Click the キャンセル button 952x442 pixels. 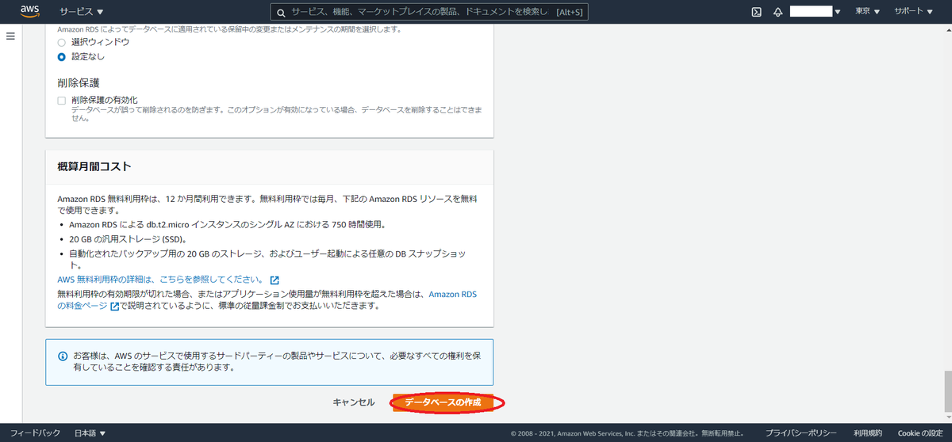pos(354,402)
